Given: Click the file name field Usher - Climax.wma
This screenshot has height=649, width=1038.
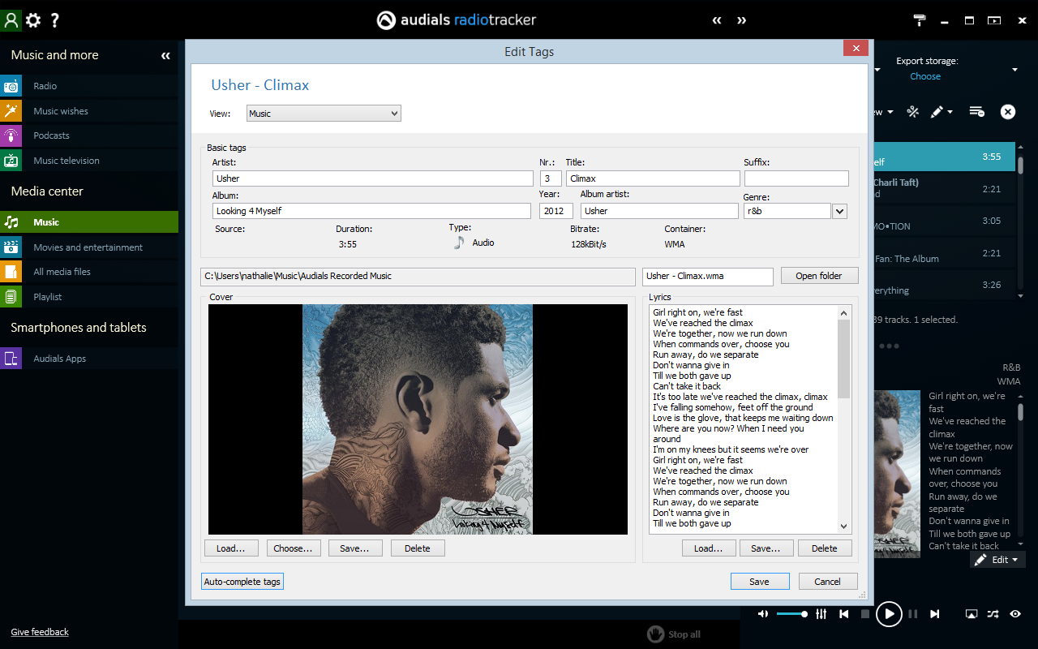Looking at the screenshot, I should pyautogui.click(x=708, y=276).
